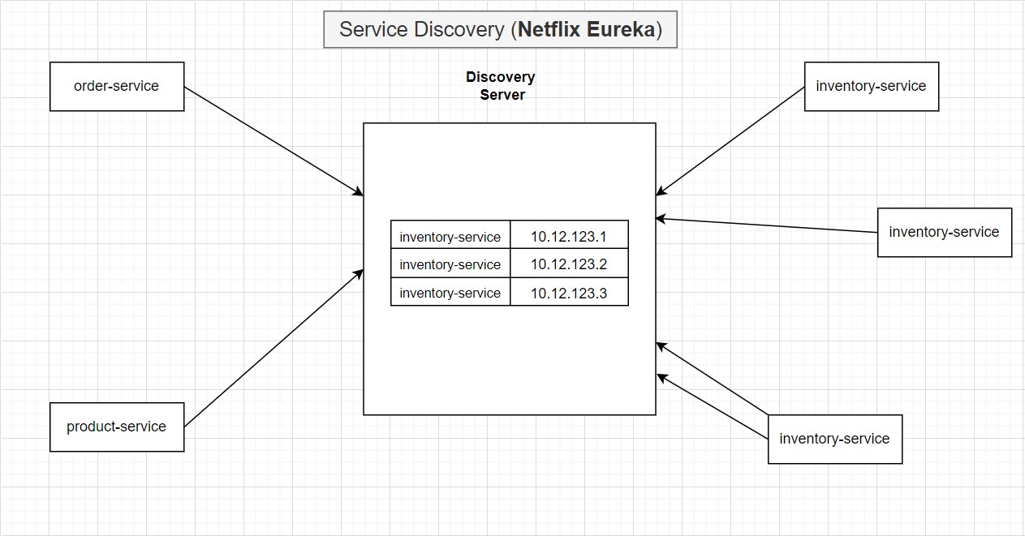Select the cell with IP 10.12.123.2
This screenshot has width=1025, height=536.
[x=569, y=263]
